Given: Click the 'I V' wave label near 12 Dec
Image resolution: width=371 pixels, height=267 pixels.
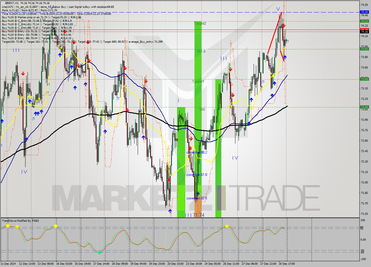Looking at the screenshot, I should click(24, 172).
